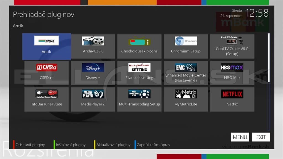Open the MyMetrix icon

[x=186, y=94]
